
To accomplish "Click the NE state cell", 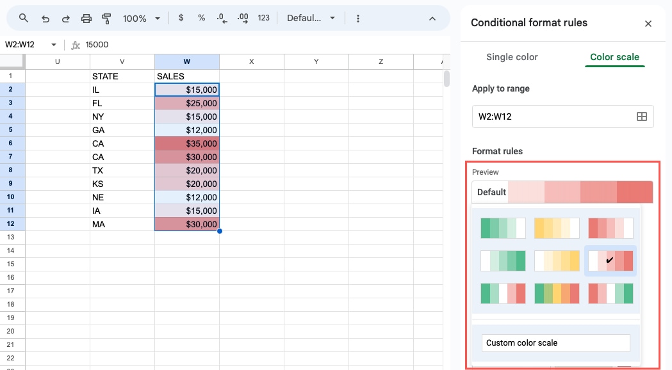I will 122,197.
